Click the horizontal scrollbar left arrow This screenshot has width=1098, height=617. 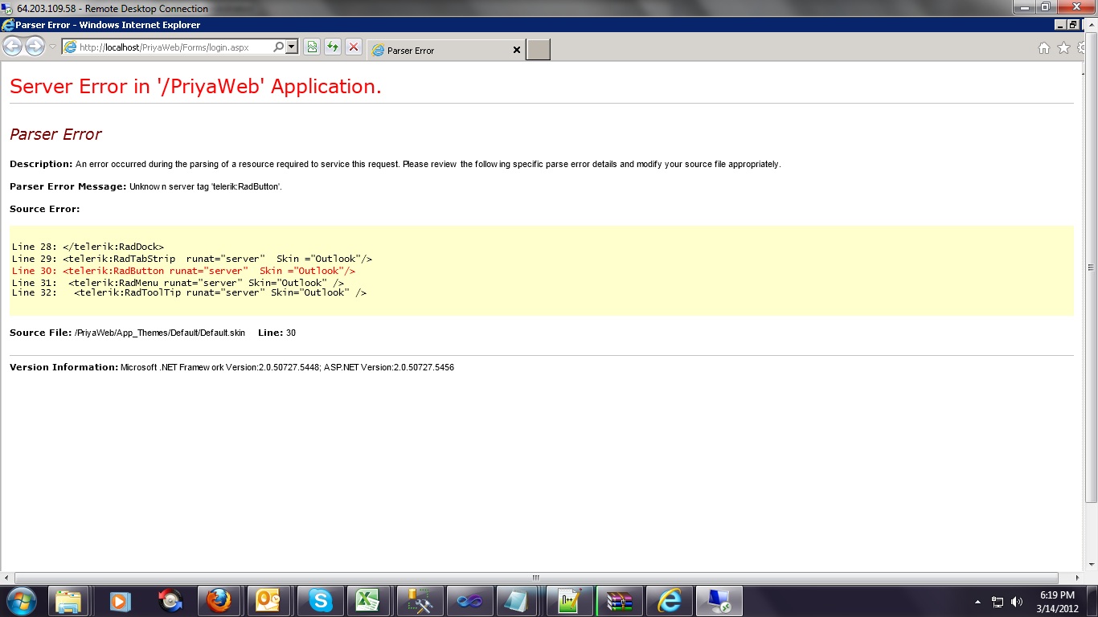point(7,578)
